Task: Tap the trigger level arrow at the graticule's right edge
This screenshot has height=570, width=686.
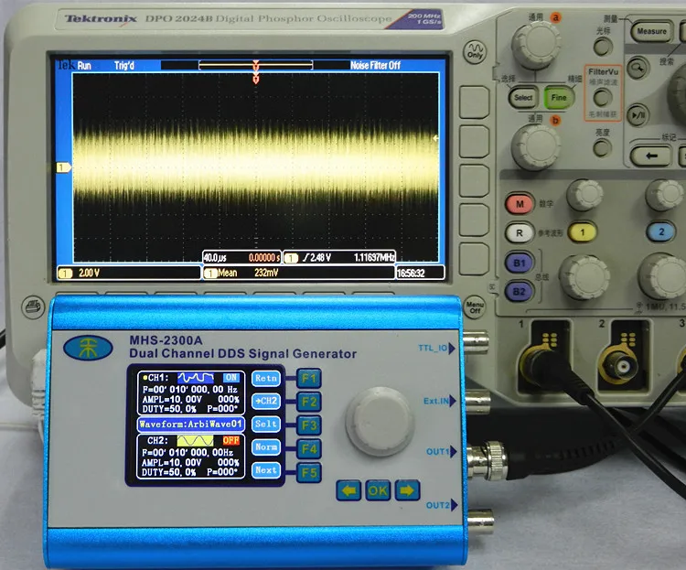Action: point(435,138)
